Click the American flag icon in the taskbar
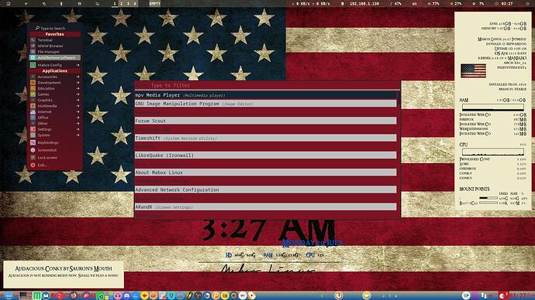The width and height of the screenshot is (535, 300). pos(26,295)
